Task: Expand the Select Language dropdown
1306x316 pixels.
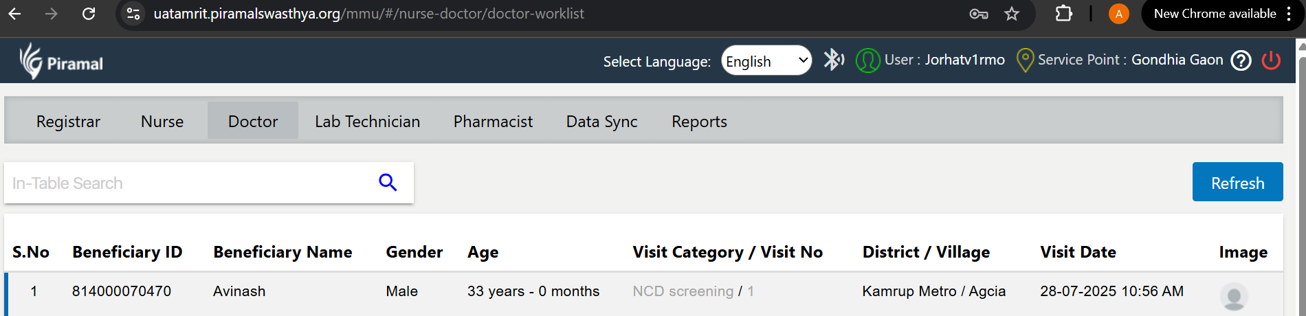Action: click(x=766, y=60)
